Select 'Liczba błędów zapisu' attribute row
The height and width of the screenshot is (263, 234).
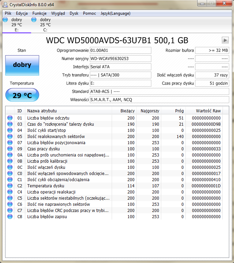pos(114,216)
